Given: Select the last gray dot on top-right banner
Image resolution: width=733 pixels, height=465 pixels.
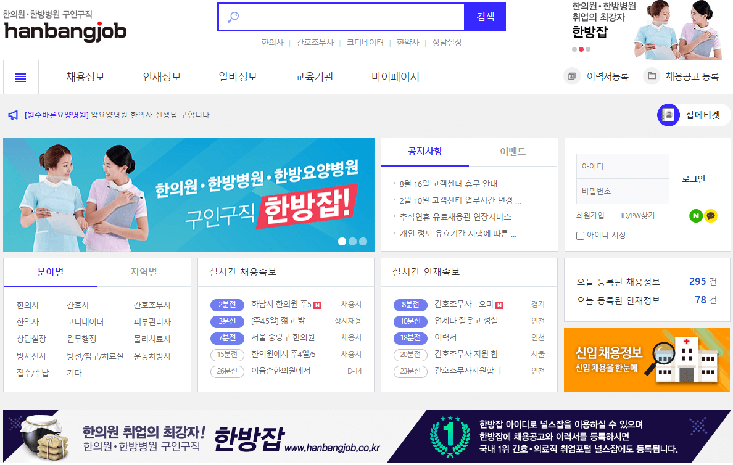Looking at the screenshot, I should tap(588, 49).
